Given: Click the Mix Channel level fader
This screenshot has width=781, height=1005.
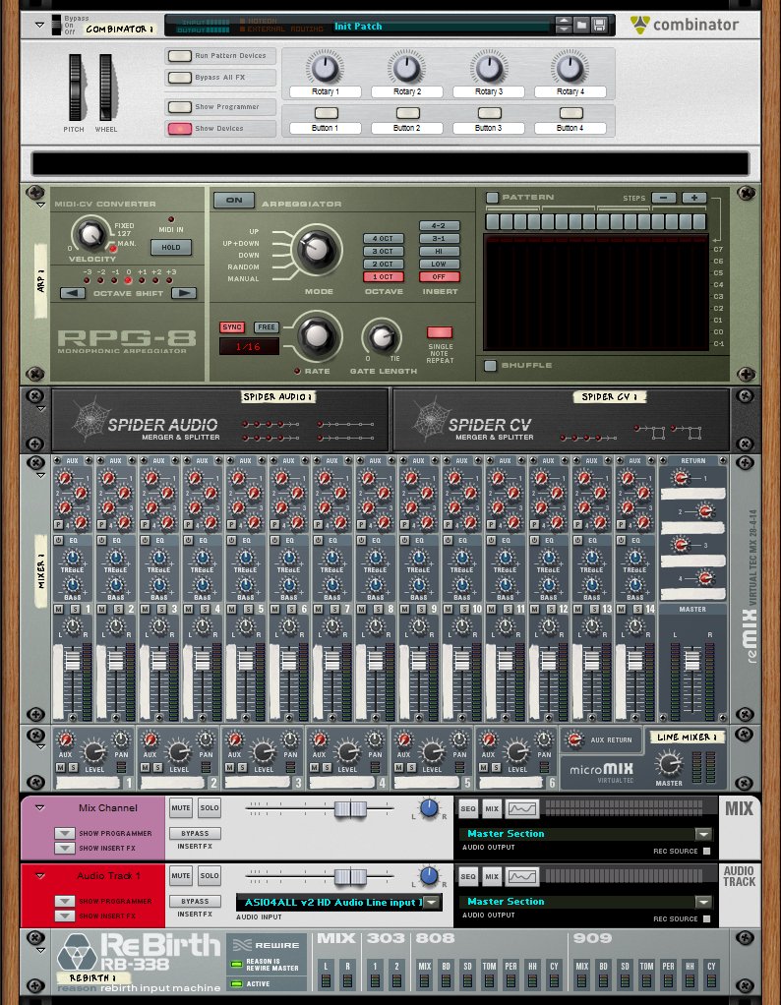Looking at the screenshot, I should click(344, 808).
